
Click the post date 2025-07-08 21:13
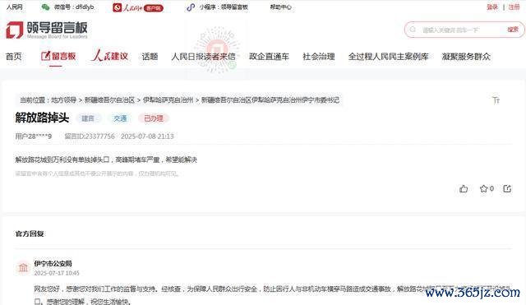147,136
